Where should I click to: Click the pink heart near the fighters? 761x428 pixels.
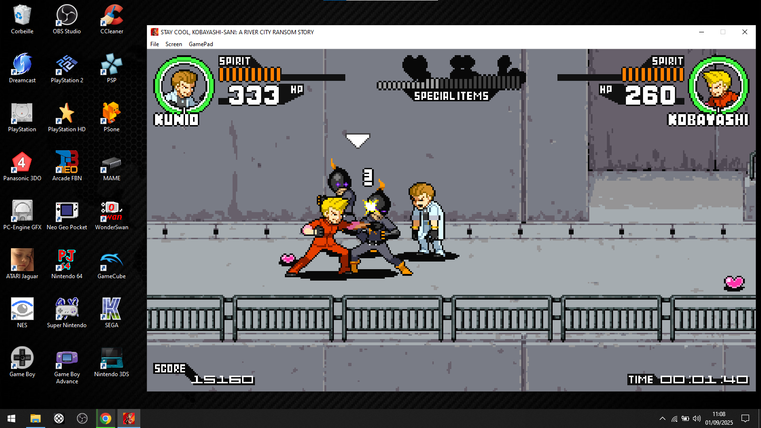click(x=288, y=259)
